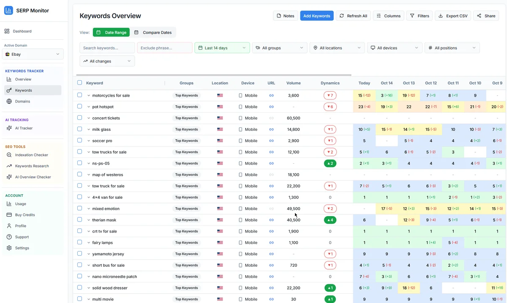
Task: Click URL link icon for multi movie row
Action: click(x=271, y=299)
